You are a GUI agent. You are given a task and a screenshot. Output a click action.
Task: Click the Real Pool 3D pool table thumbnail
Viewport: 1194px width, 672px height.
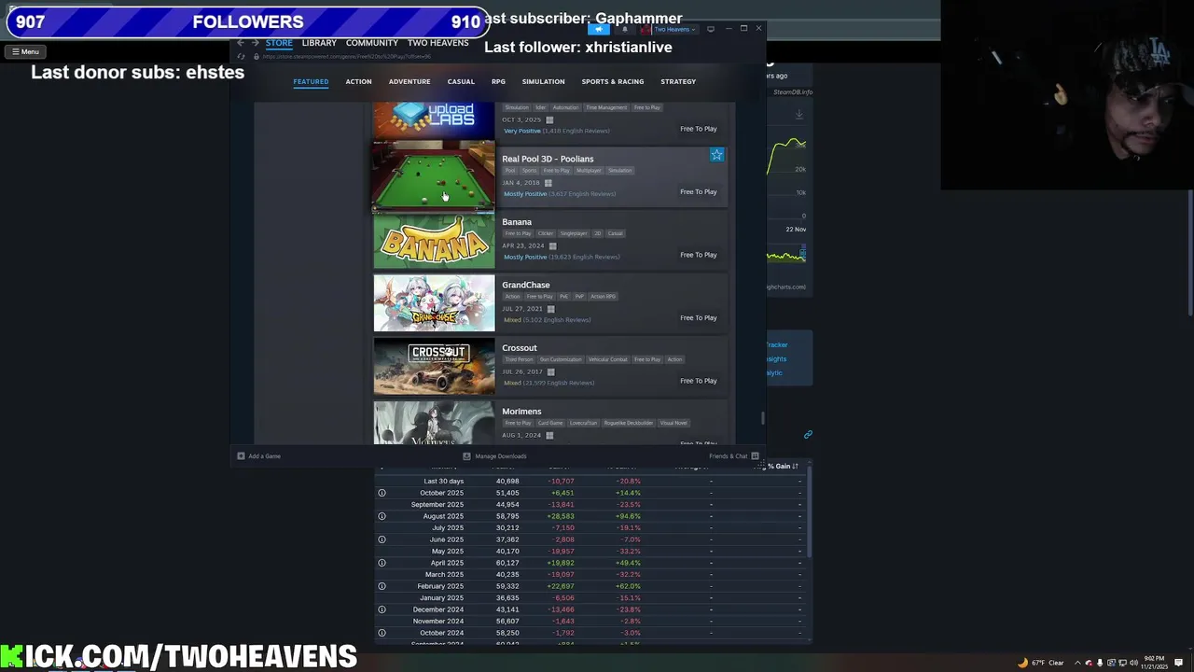point(434,177)
